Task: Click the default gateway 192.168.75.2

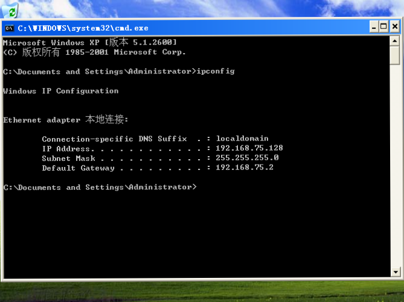Action: click(x=245, y=167)
